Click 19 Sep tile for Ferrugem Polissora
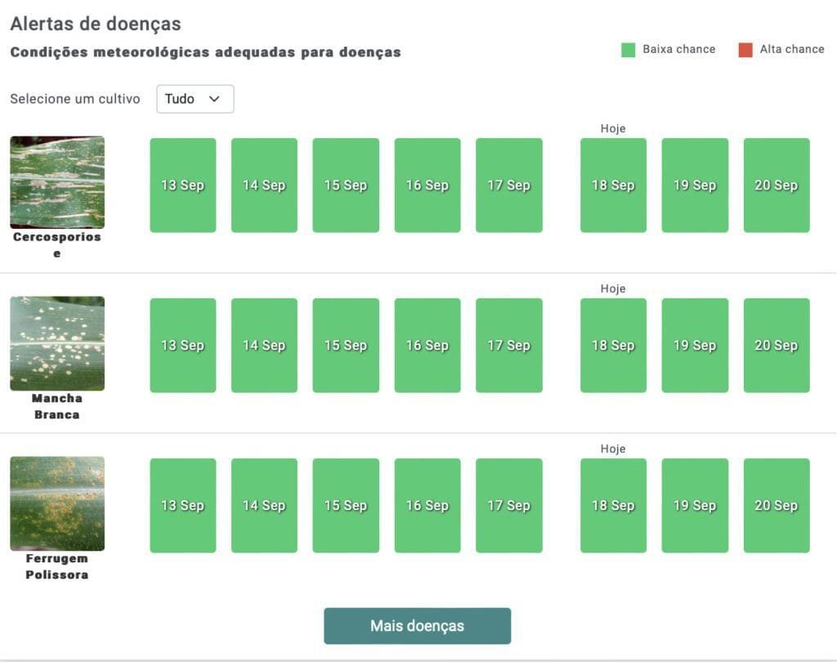The image size is (837, 662). point(694,506)
